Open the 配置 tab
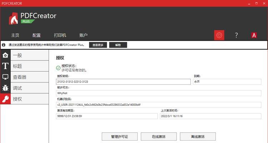This screenshot has height=143, width=268. pos(36,35)
